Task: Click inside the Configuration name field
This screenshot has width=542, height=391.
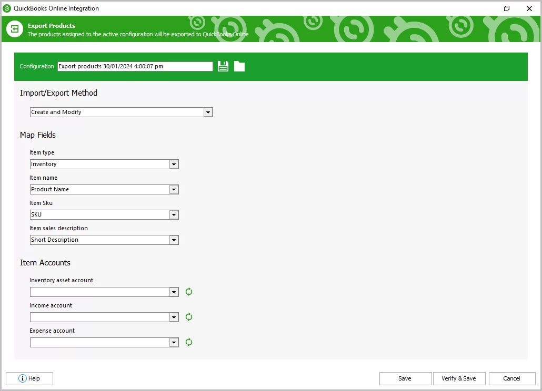Action: click(134, 66)
